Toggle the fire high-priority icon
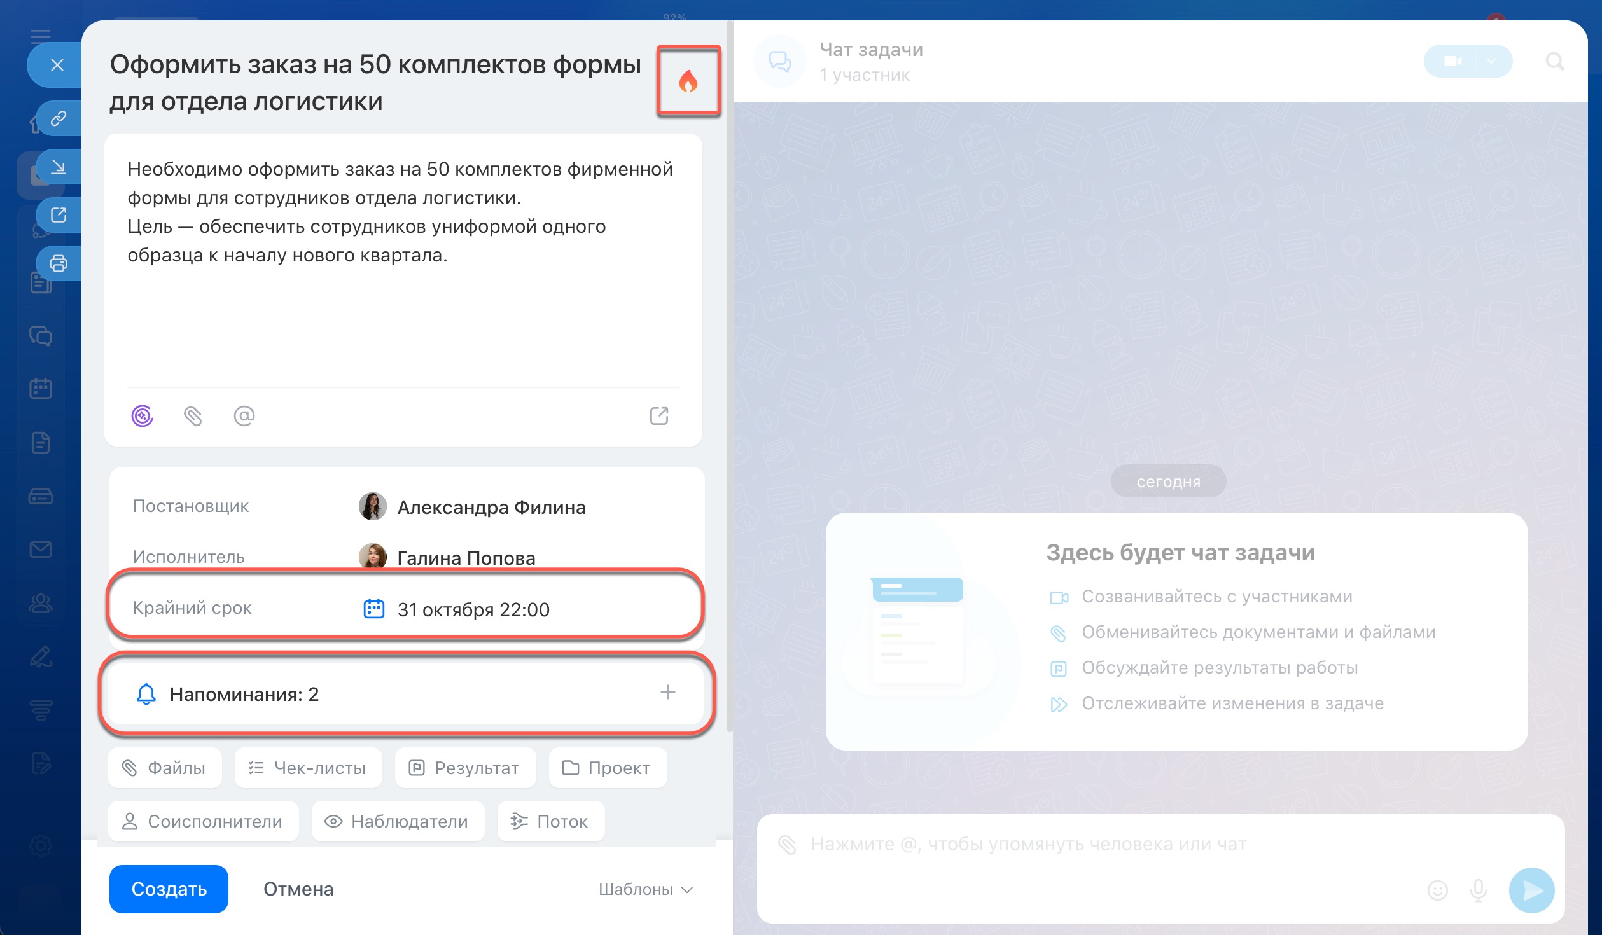1602x935 pixels. pyautogui.click(x=688, y=81)
